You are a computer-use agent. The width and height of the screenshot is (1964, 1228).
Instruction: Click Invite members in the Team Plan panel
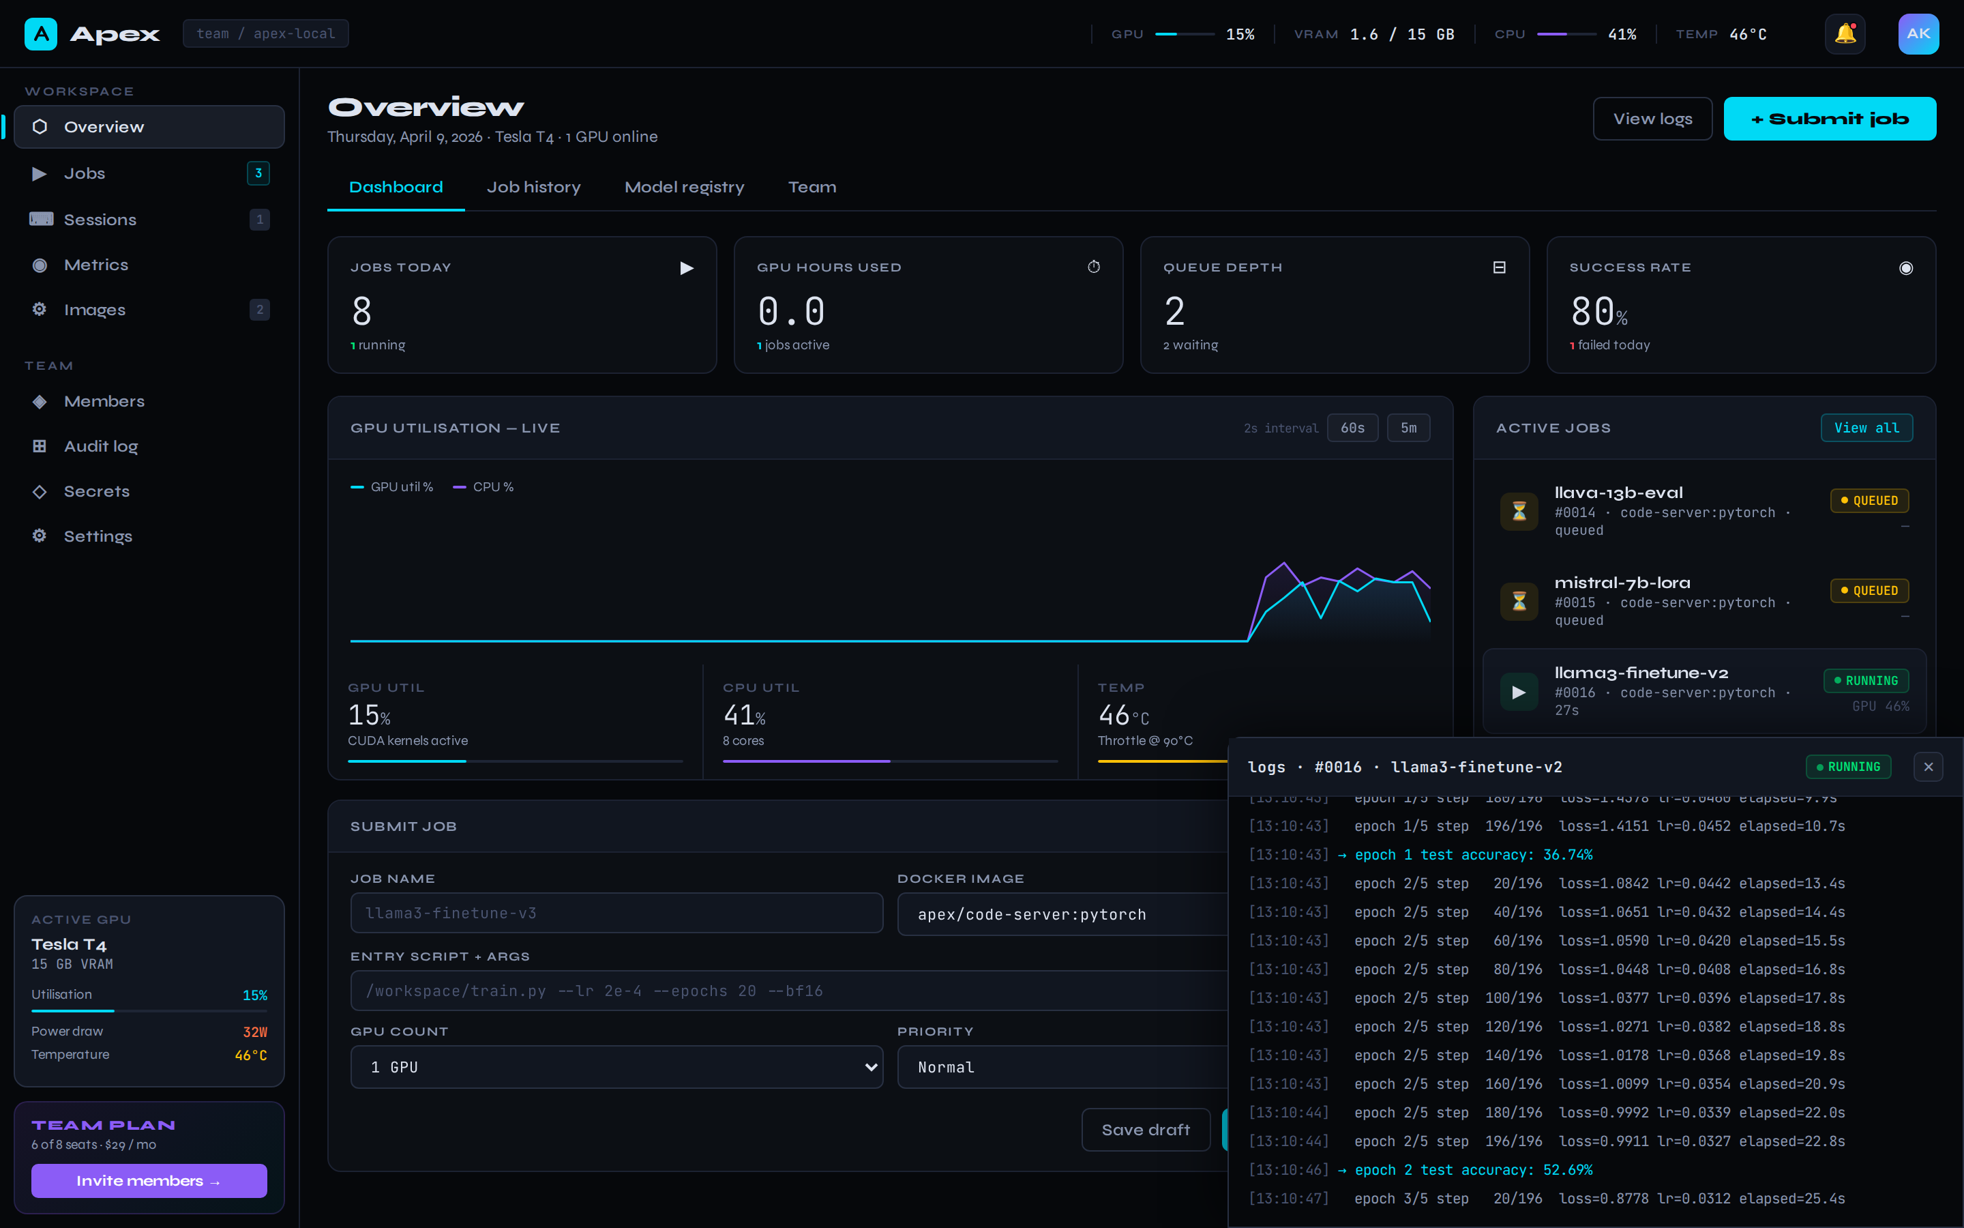[149, 1180]
